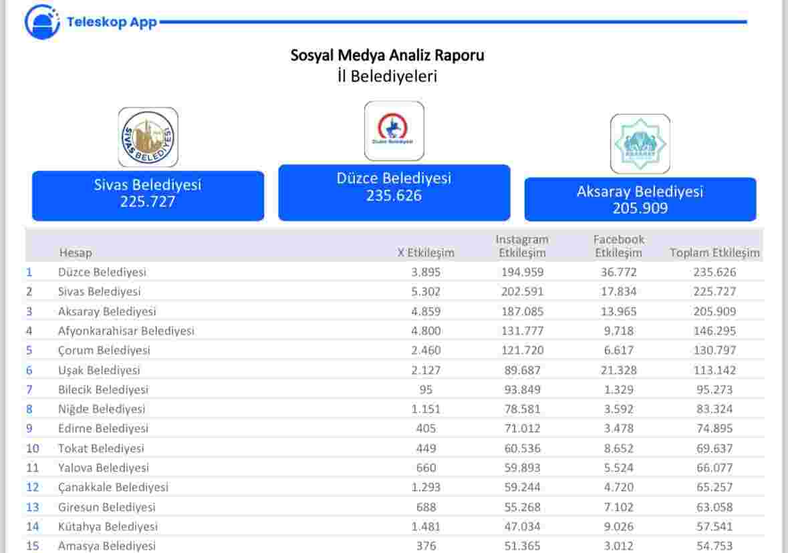The width and height of the screenshot is (788, 553).
Task: Click the Instagram Etkileşim column header
Action: 522,246
